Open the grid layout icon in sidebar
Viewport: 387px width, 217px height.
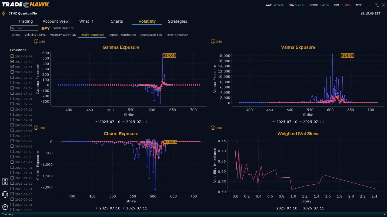pyautogui.click(x=5, y=181)
